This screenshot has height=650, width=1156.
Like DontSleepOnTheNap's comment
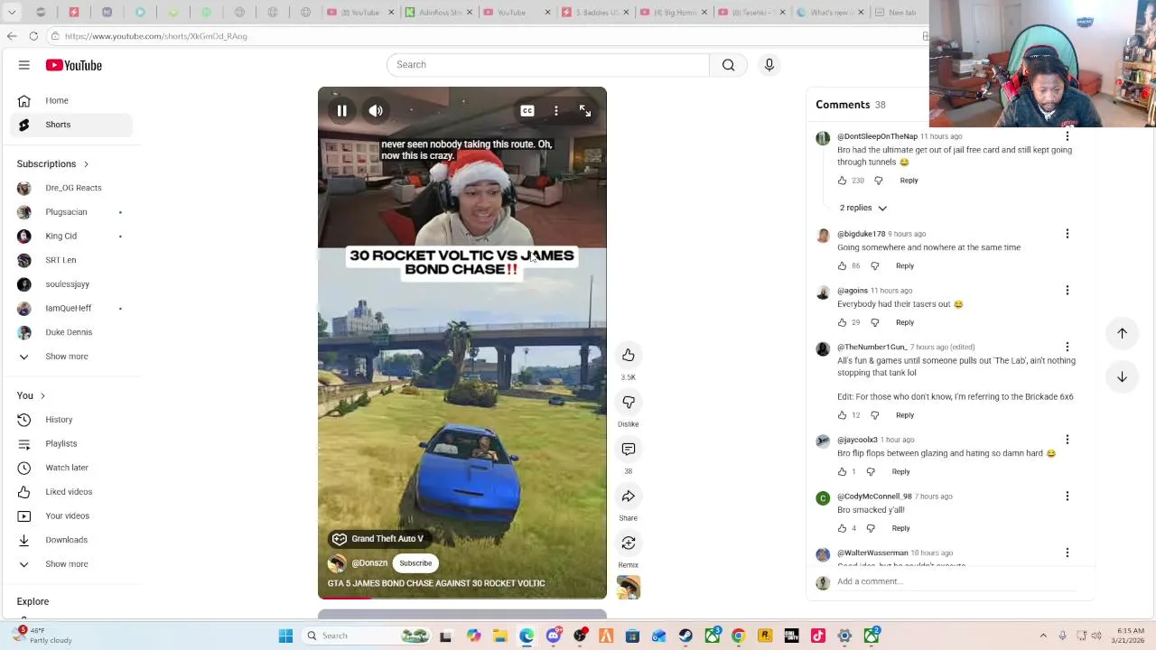tap(843, 181)
